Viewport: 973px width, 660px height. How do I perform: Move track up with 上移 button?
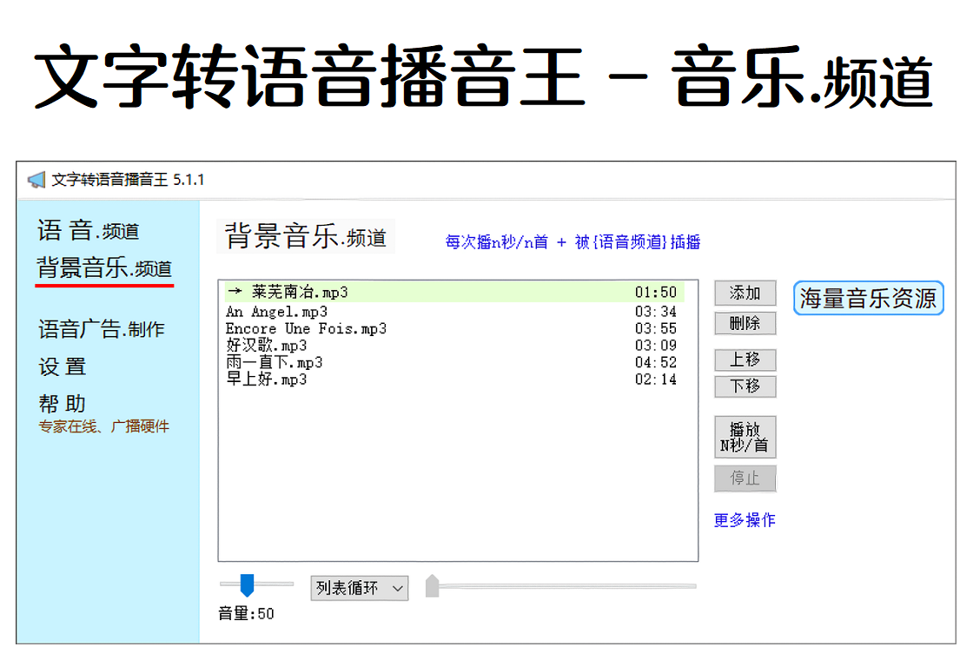click(x=745, y=360)
